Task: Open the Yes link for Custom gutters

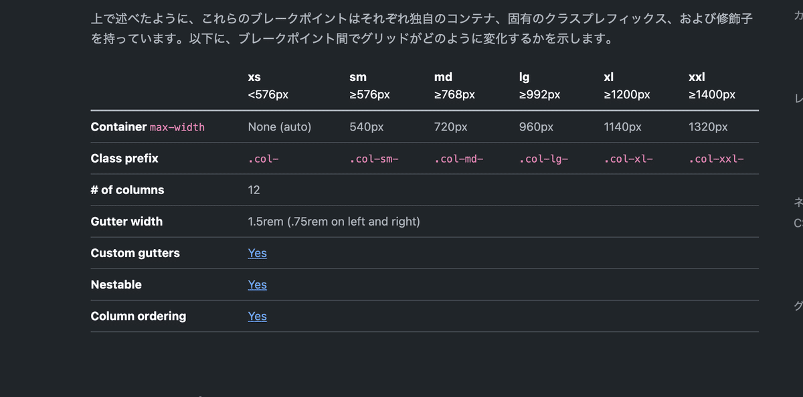Action: (257, 253)
